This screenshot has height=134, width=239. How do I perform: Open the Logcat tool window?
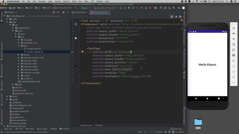[x=42, y=129]
